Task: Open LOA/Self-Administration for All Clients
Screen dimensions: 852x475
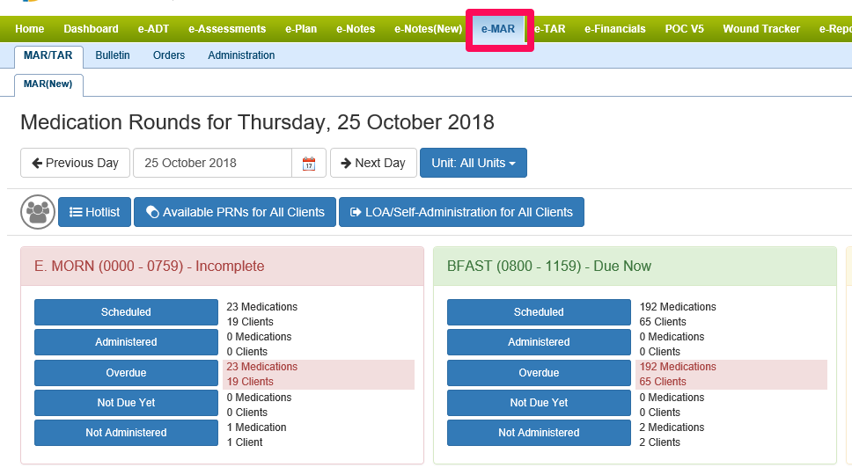Action: [461, 212]
